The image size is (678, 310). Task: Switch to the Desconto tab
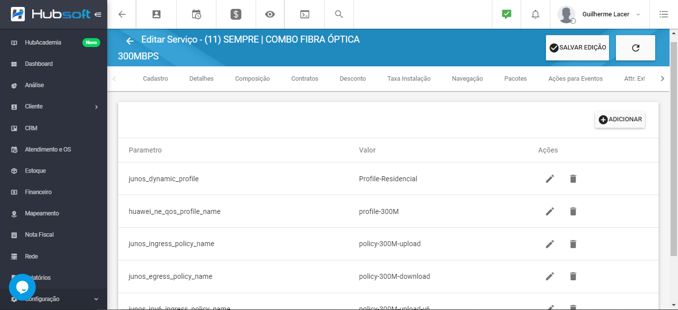point(353,79)
